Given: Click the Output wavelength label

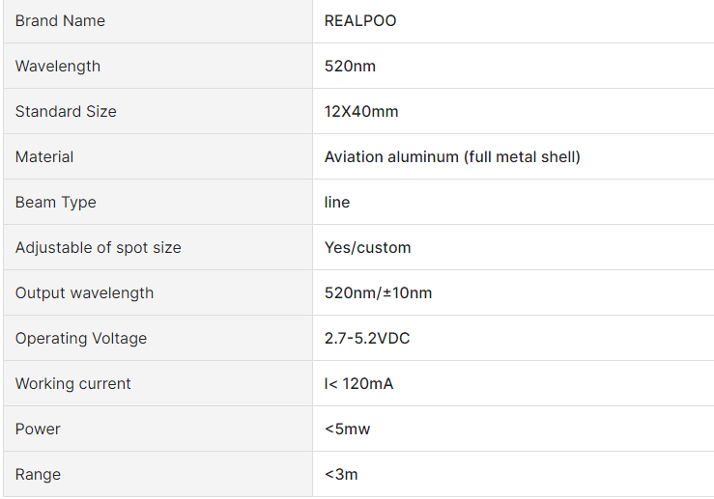Looking at the screenshot, I should [x=84, y=293].
